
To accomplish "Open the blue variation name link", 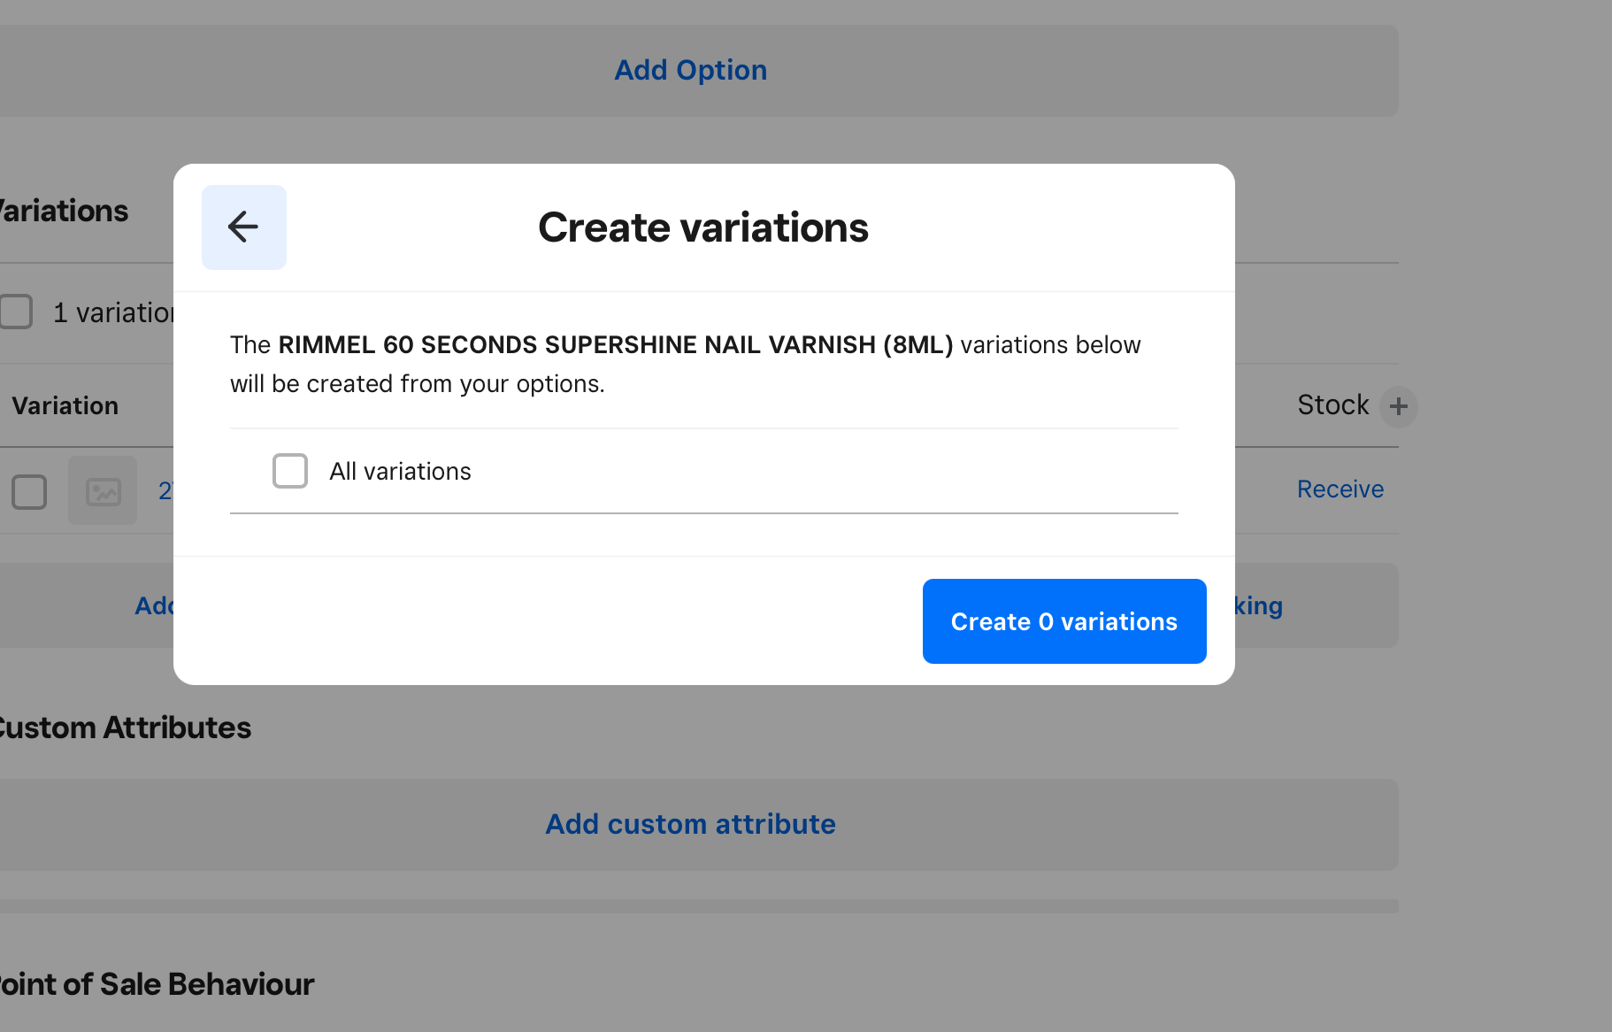I will point(168,491).
